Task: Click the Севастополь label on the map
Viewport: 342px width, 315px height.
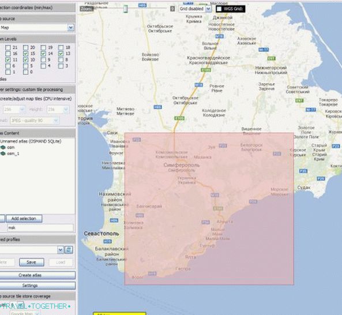Action: tap(102, 234)
